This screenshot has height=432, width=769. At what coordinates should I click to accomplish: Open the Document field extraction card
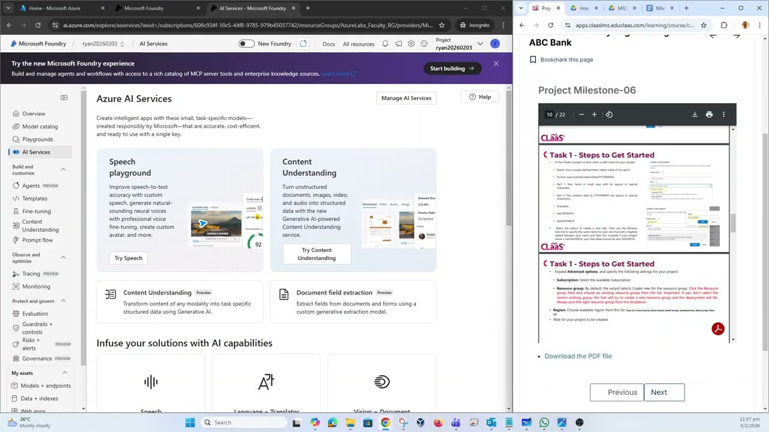click(353, 302)
